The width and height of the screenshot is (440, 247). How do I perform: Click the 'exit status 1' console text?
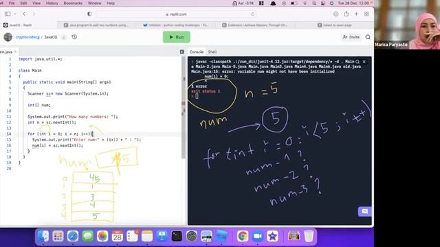click(x=206, y=91)
